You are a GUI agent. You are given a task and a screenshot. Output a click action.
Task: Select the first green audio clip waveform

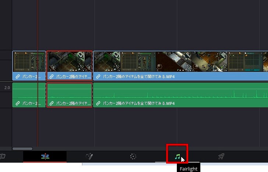[x=29, y=92]
